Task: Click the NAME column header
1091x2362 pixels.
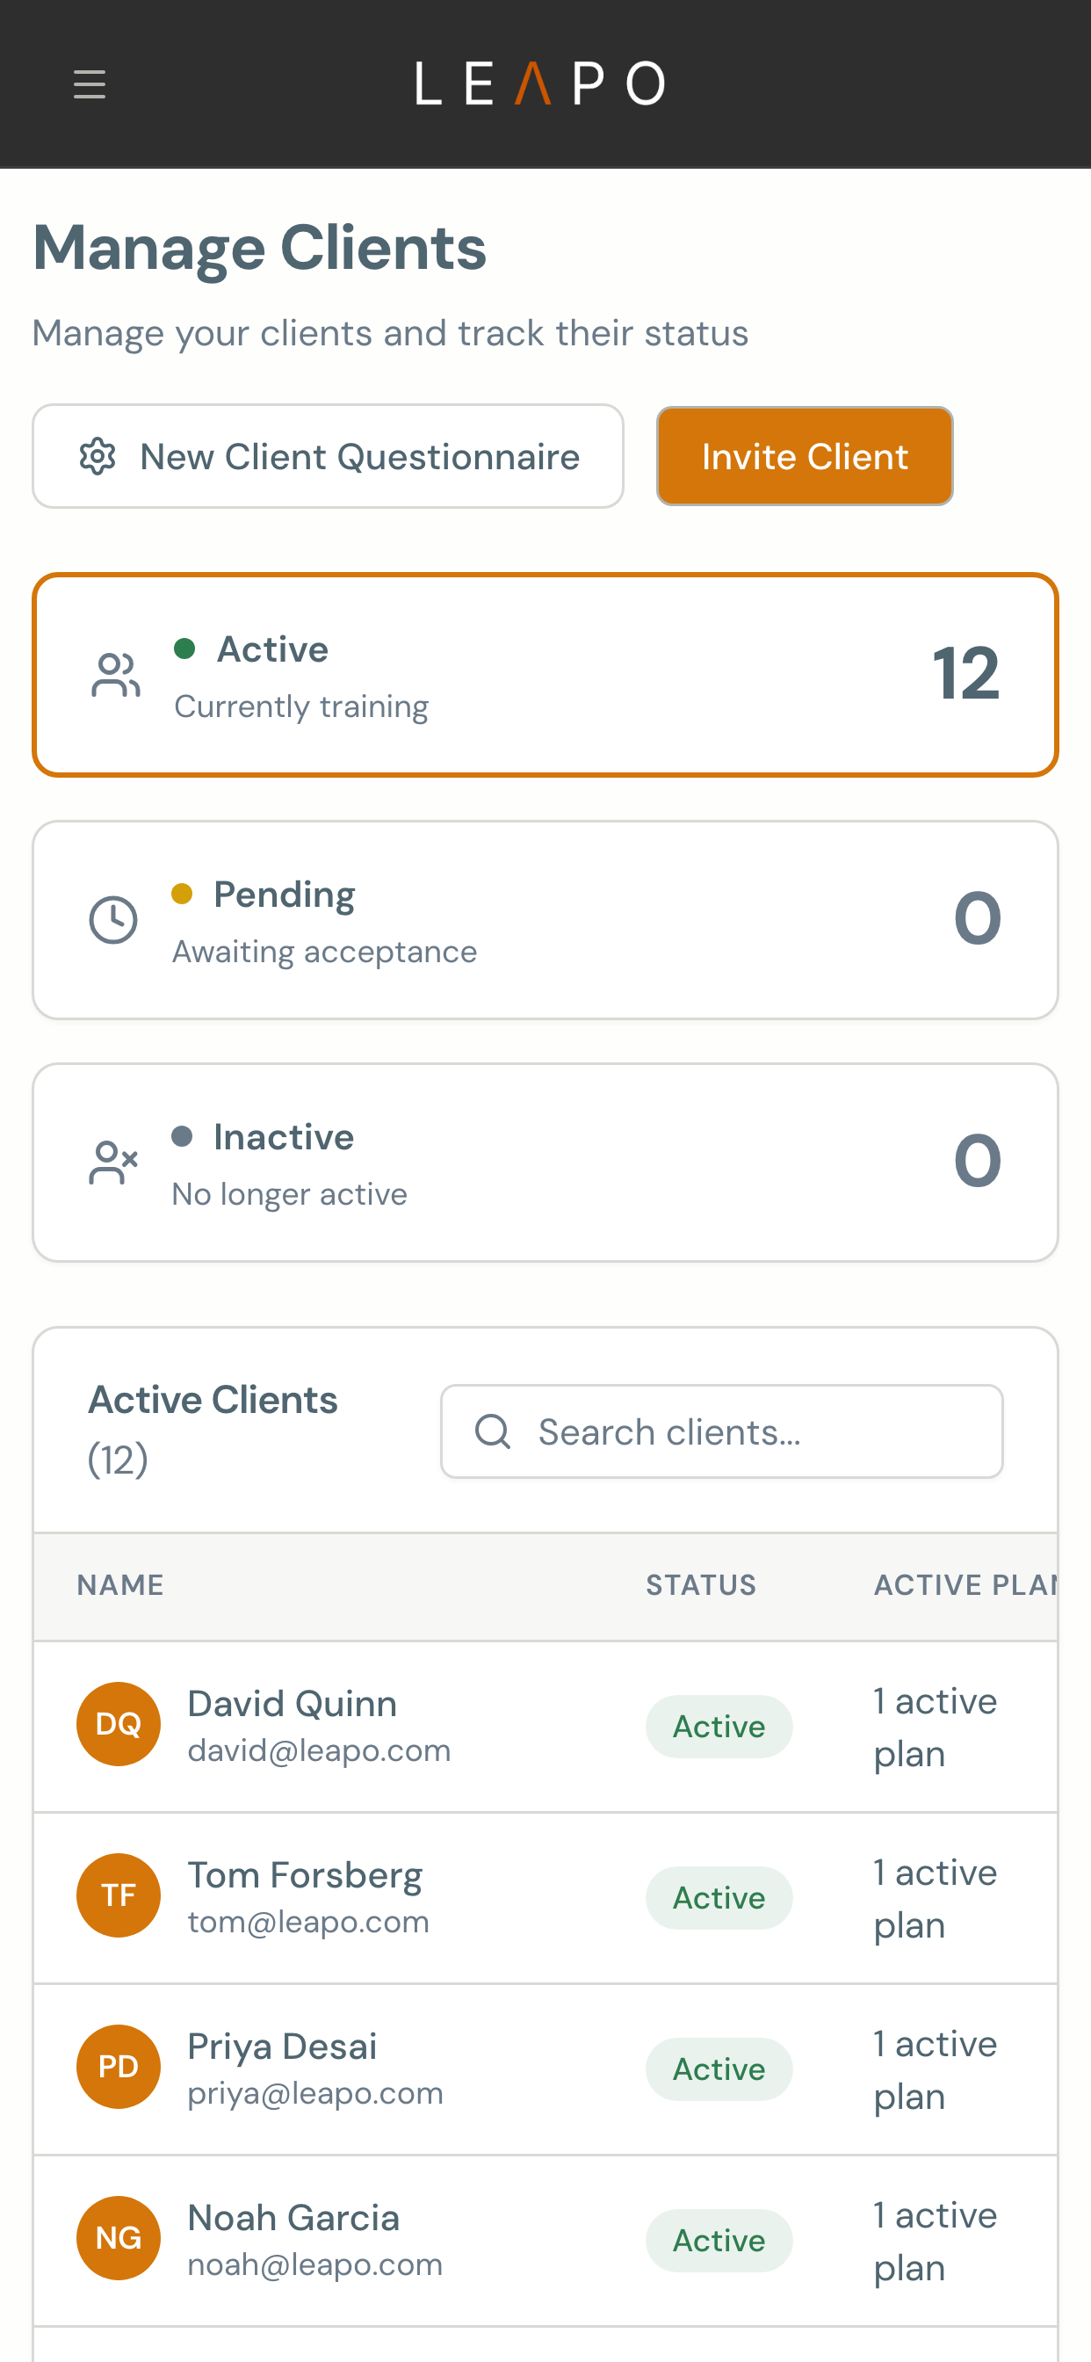Action: click(x=120, y=1585)
